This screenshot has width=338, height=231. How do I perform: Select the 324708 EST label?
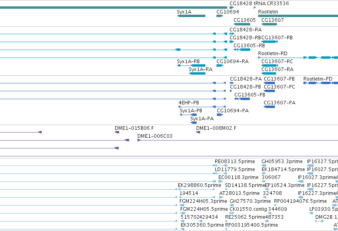[272, 194]
